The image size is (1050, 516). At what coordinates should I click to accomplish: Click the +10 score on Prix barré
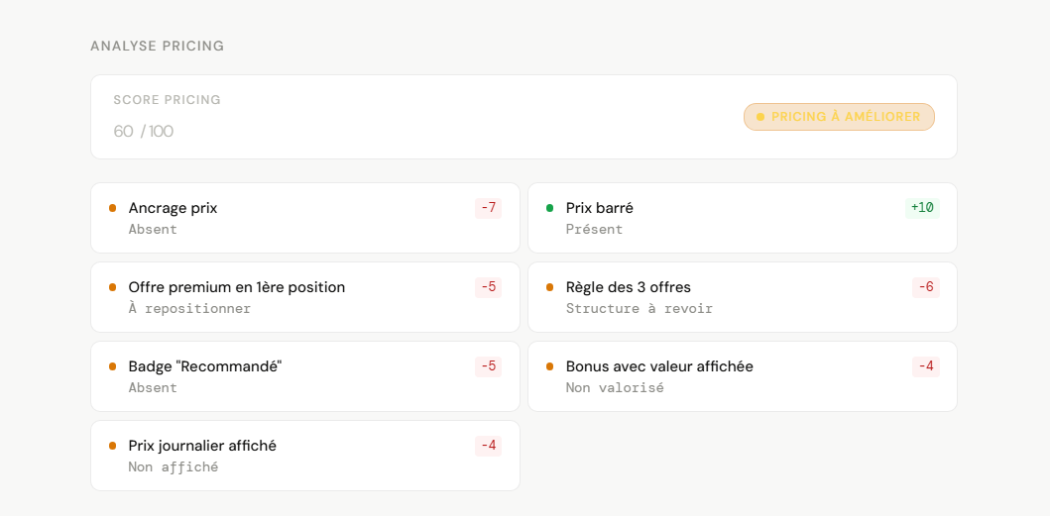(x=922, y=208)
